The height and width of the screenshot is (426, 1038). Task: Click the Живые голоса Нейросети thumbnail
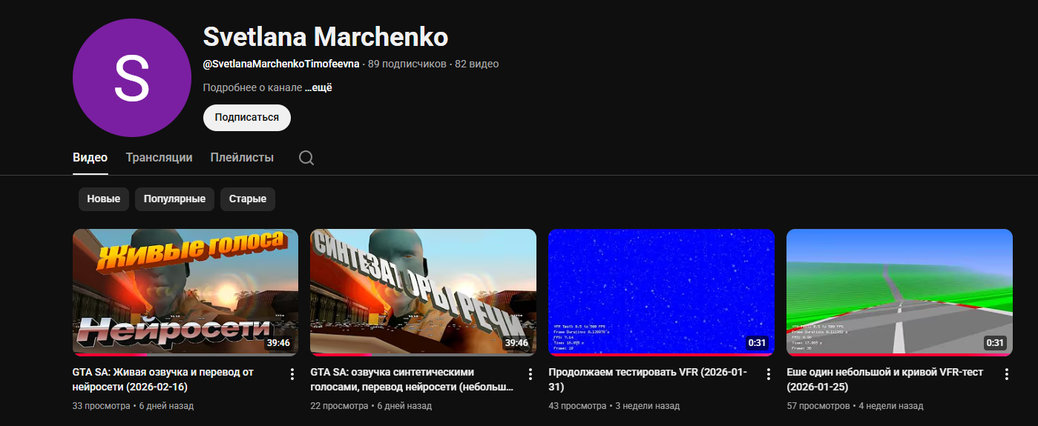pos(185,292)
